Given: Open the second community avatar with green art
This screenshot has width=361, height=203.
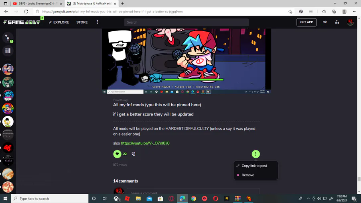Looking at the screenshot, I should coord(8,82).
